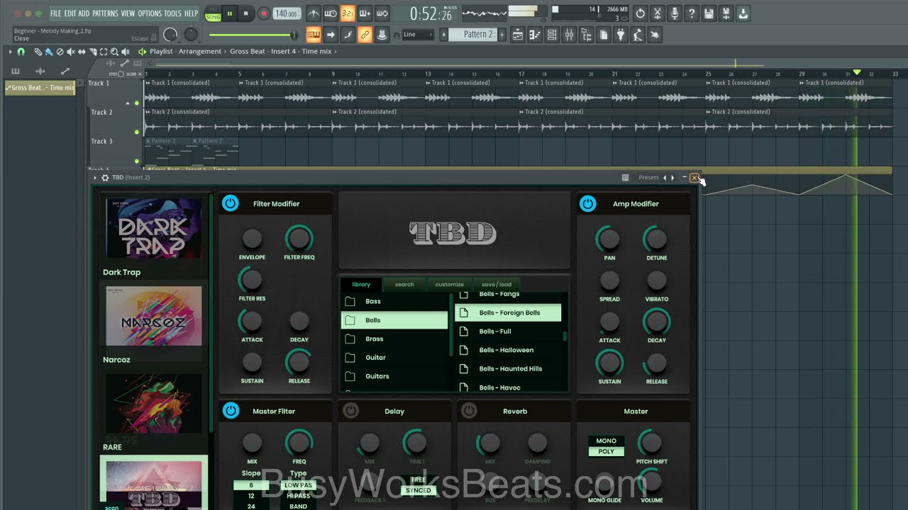Toggle typing keyboard to piano icon
This screenshot has height=510, width=908.
(314, 35)
